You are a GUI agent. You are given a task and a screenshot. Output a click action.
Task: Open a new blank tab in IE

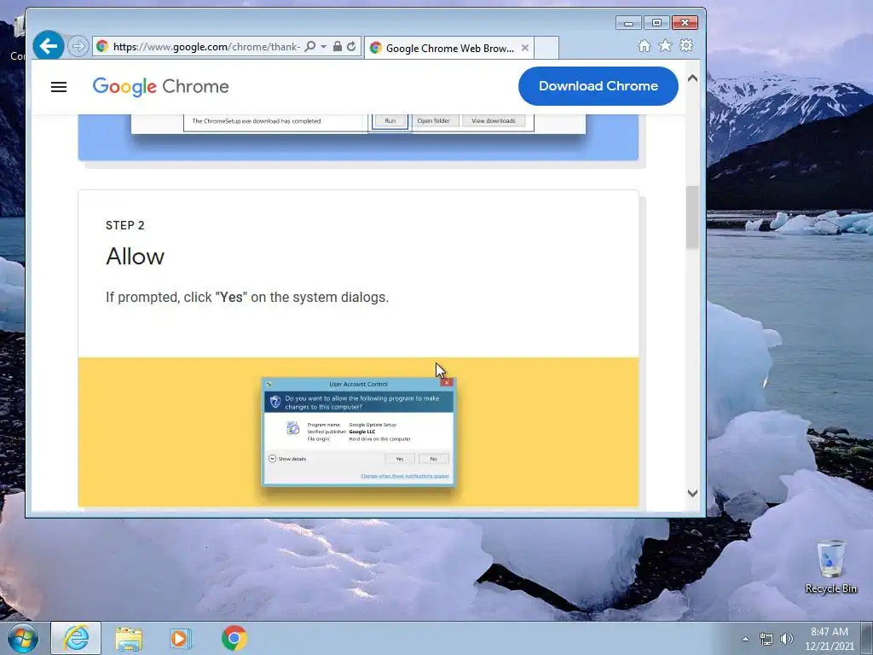546,48
